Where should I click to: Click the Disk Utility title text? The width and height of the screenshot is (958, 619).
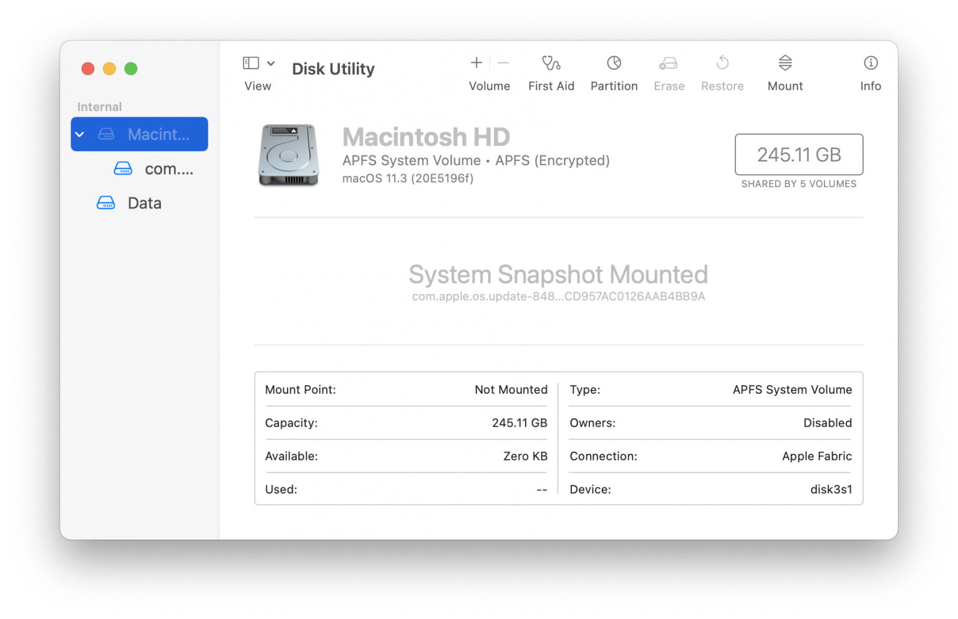[x=333, y=69]
